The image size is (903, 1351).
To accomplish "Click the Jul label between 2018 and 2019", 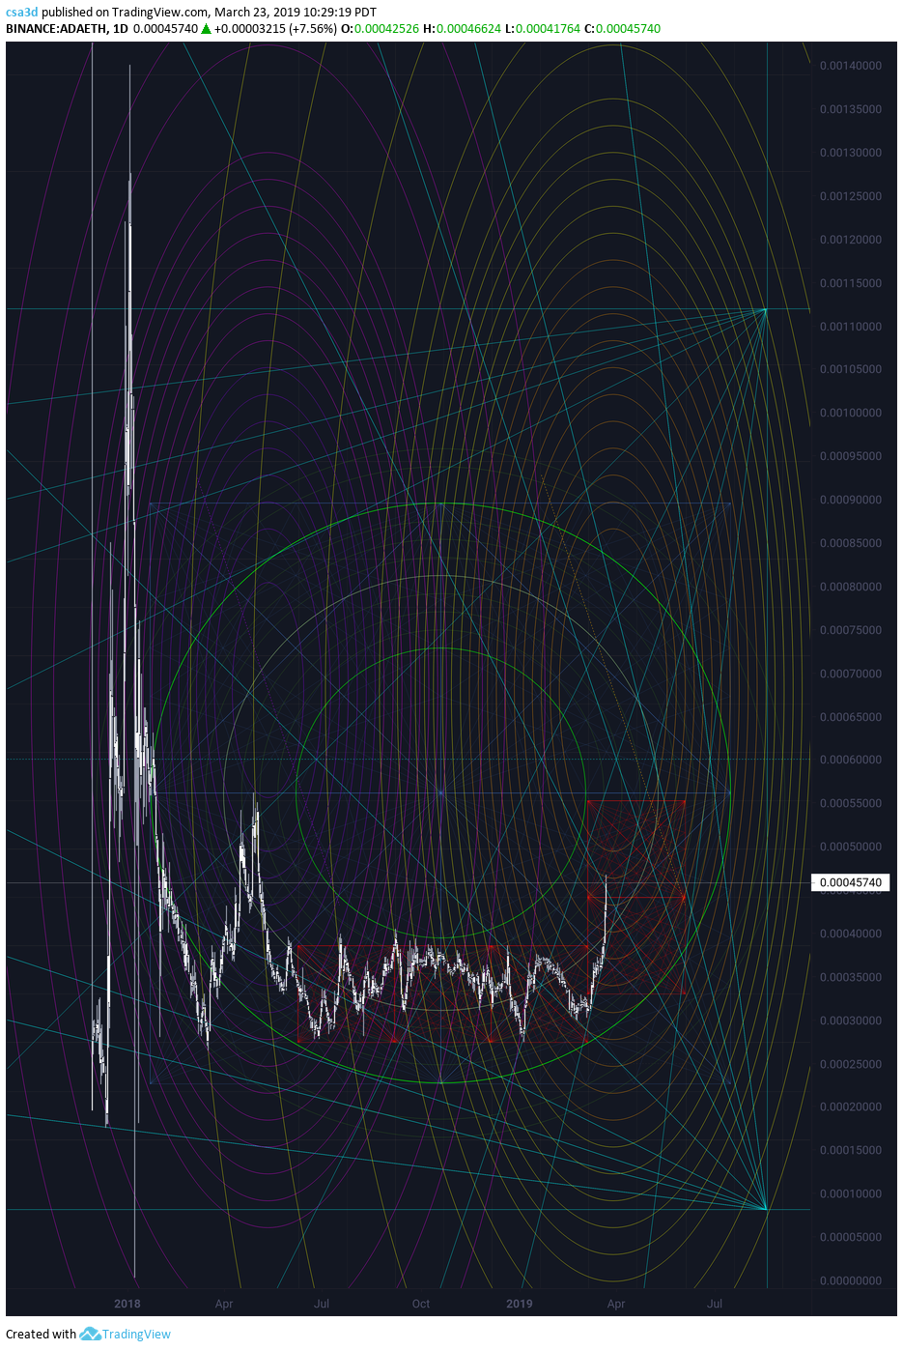I will 322,1304.
